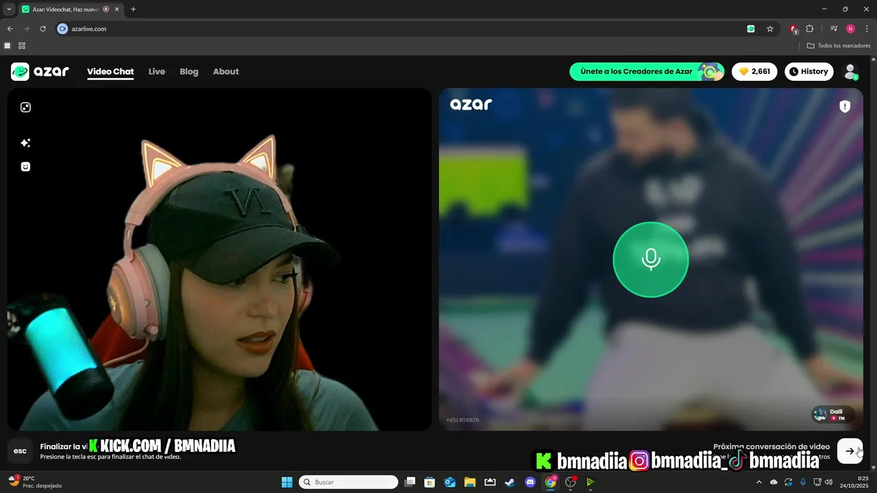
Task: Expand the tab search dropdown
Action: [x=9, y=10]
